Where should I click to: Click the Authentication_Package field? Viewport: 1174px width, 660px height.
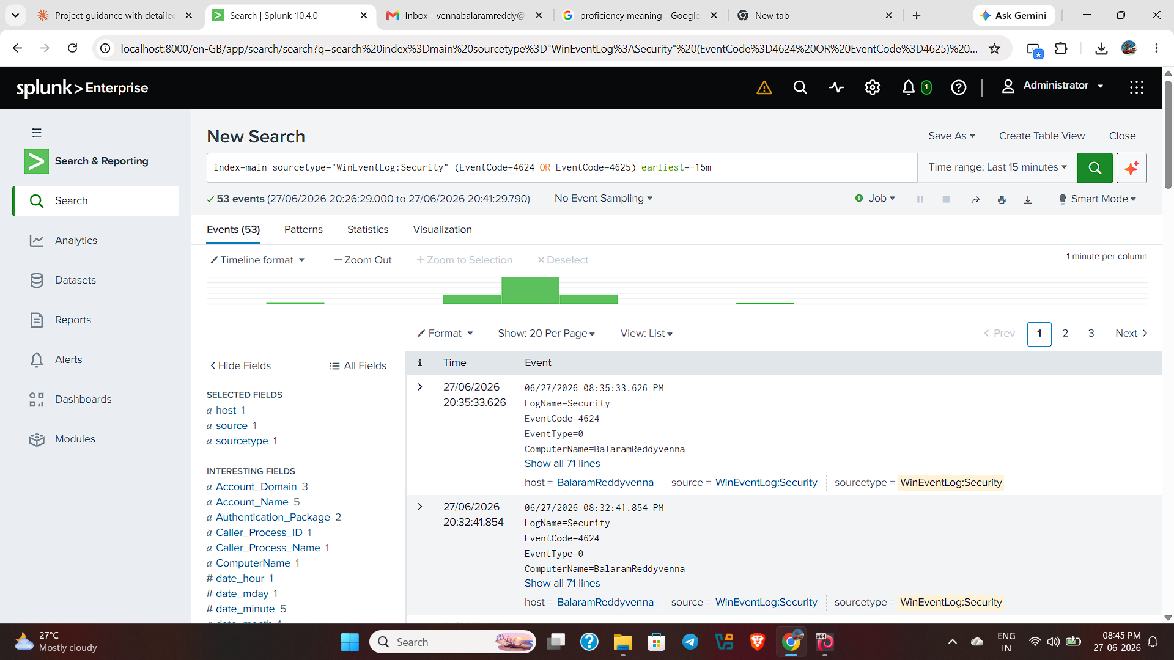tap(273, 517)
